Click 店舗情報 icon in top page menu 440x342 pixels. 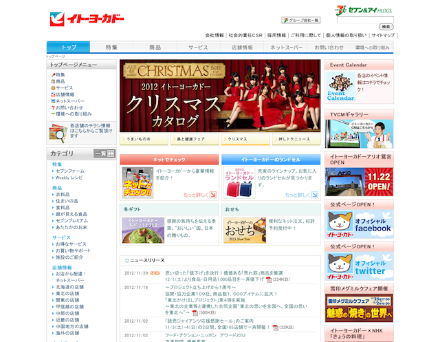(x=53, y=95)
